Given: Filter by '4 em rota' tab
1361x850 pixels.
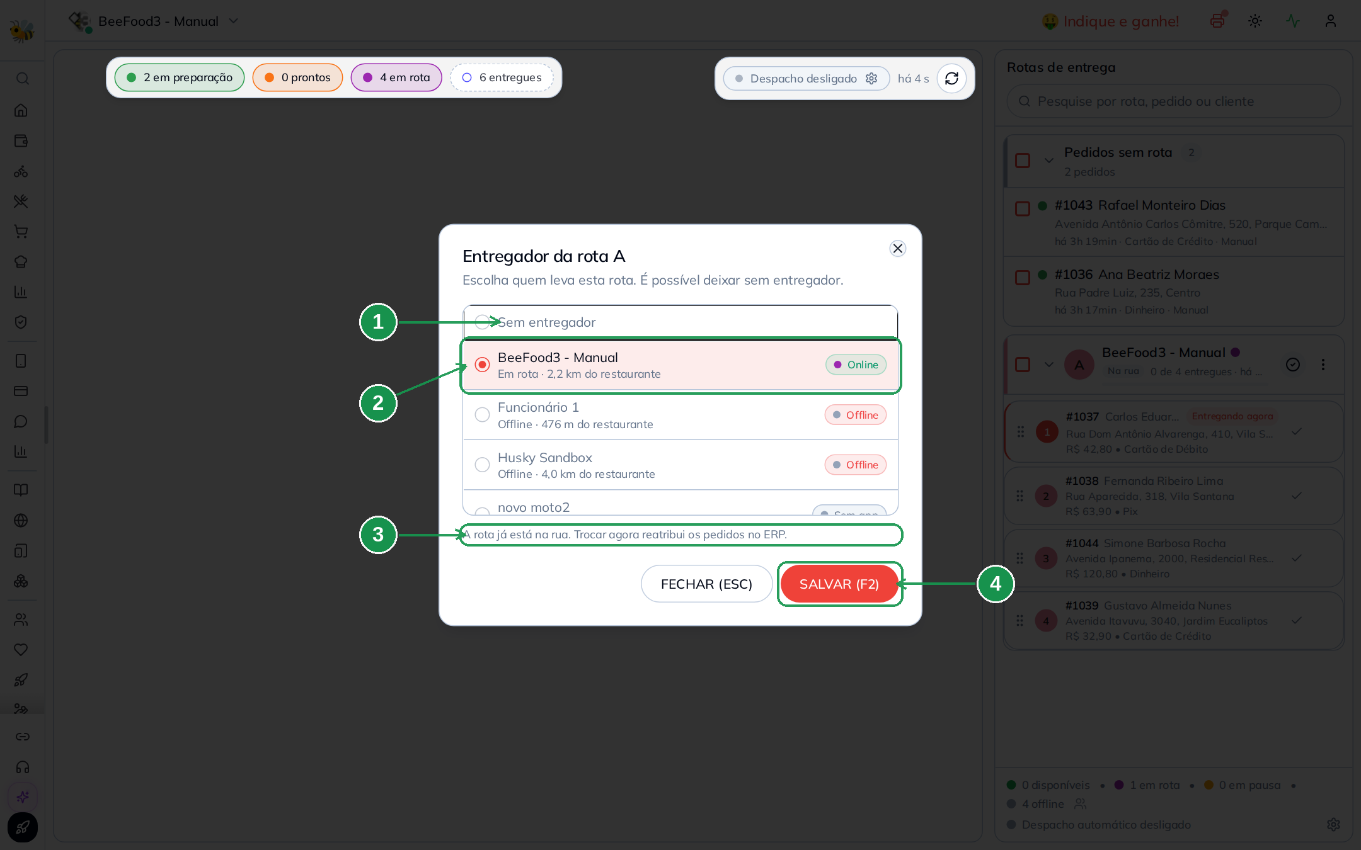Looking at the screenshot, I should click(x=396, y=77).
